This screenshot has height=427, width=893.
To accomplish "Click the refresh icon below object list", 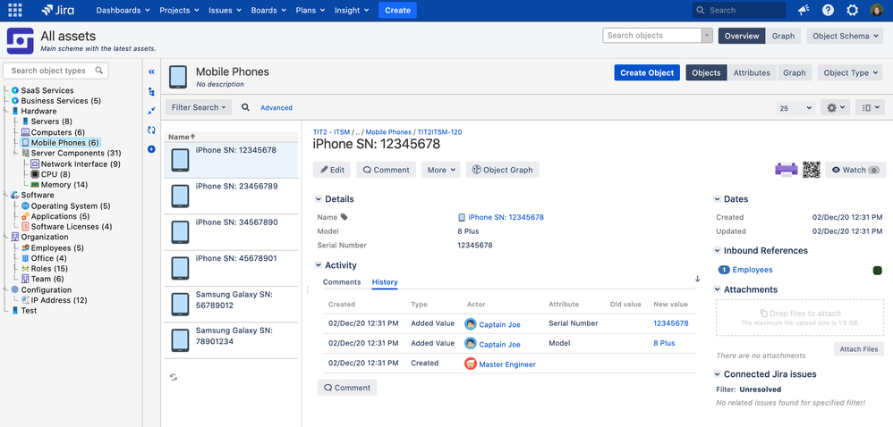I will tap(174, 377).
